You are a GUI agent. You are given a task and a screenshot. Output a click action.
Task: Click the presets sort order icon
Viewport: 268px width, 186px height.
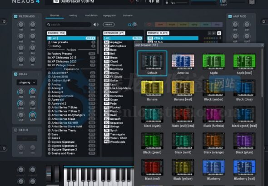219,33
